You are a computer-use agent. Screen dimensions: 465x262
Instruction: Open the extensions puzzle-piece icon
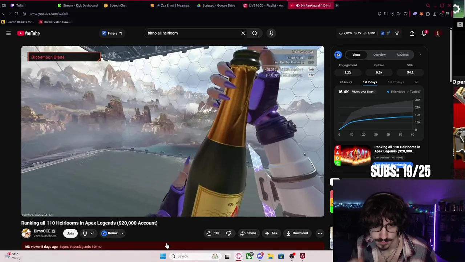coord(428,14)
